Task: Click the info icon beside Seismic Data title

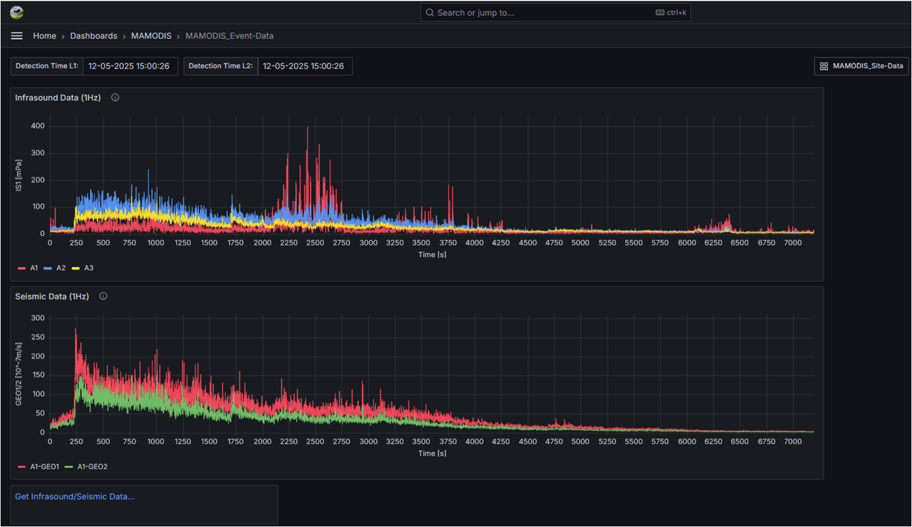Action: [x=103, y=296]
